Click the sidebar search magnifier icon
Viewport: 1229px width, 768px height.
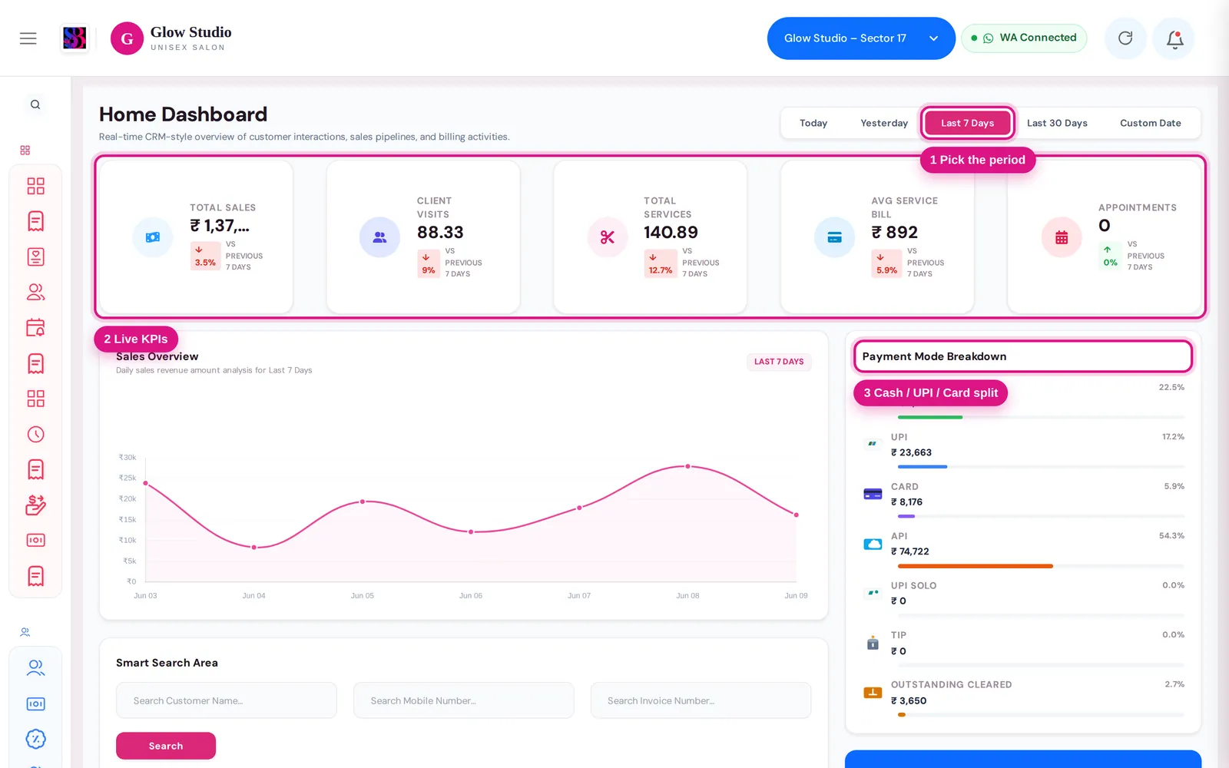35,104
